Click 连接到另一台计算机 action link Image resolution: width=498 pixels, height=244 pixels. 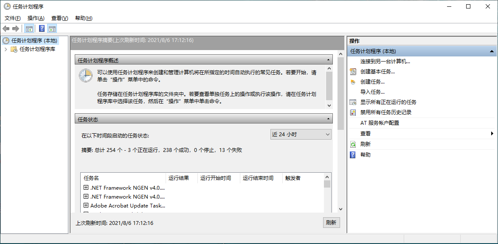[385, 62]
